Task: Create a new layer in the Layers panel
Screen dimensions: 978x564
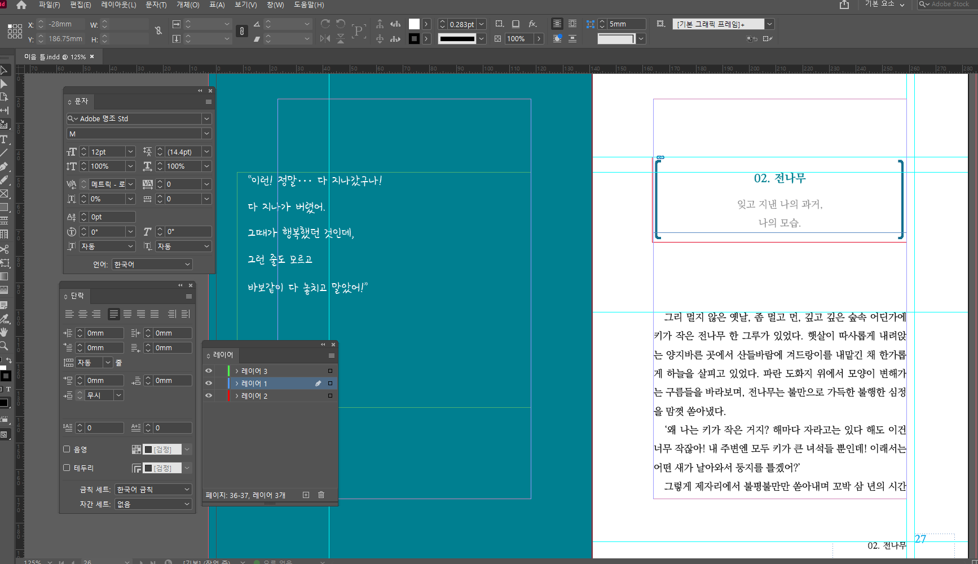Action: (x=306, y=495)
